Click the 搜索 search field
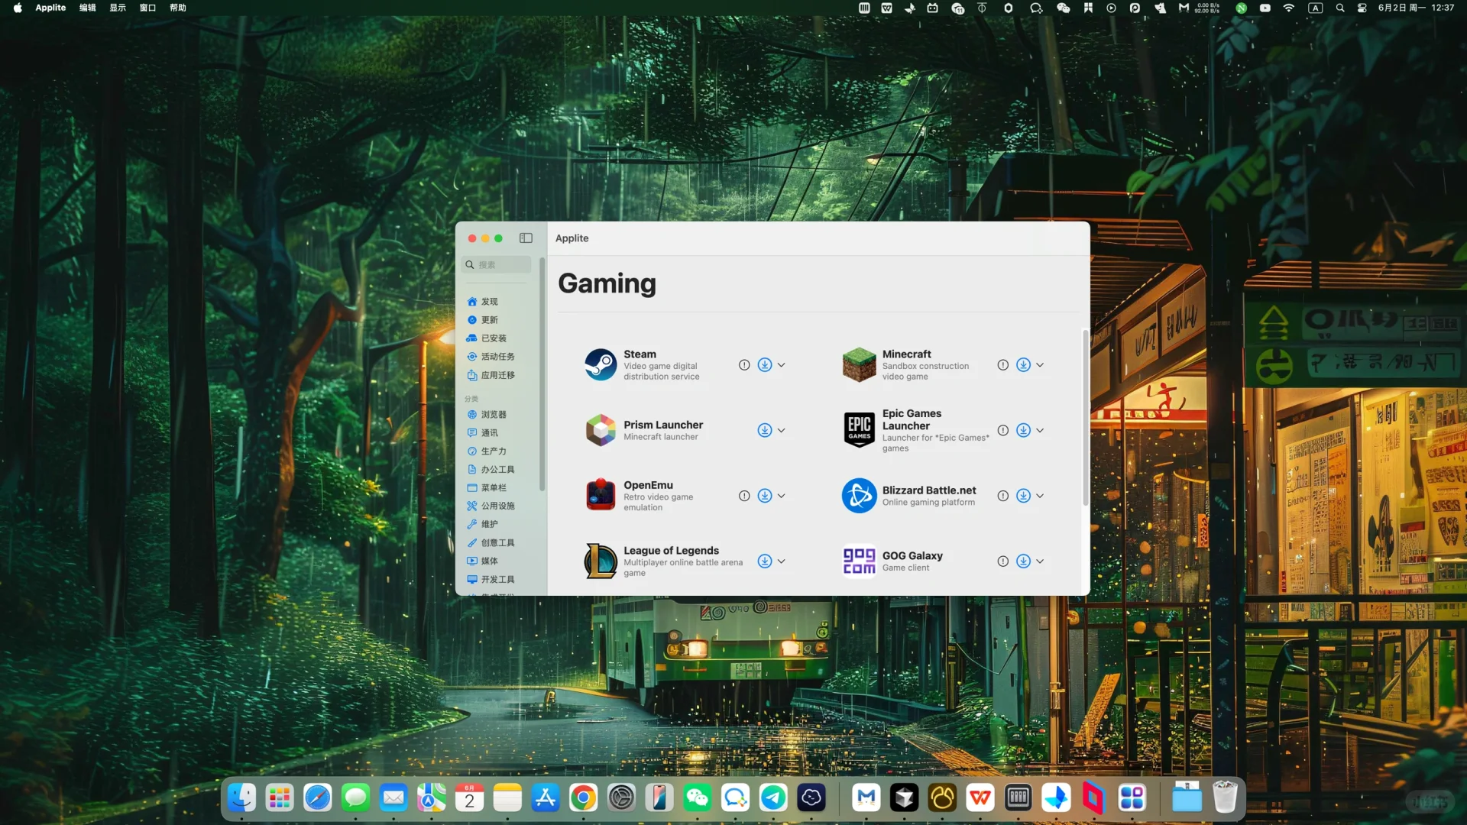The image size is (1467, 825). [495, 264]
